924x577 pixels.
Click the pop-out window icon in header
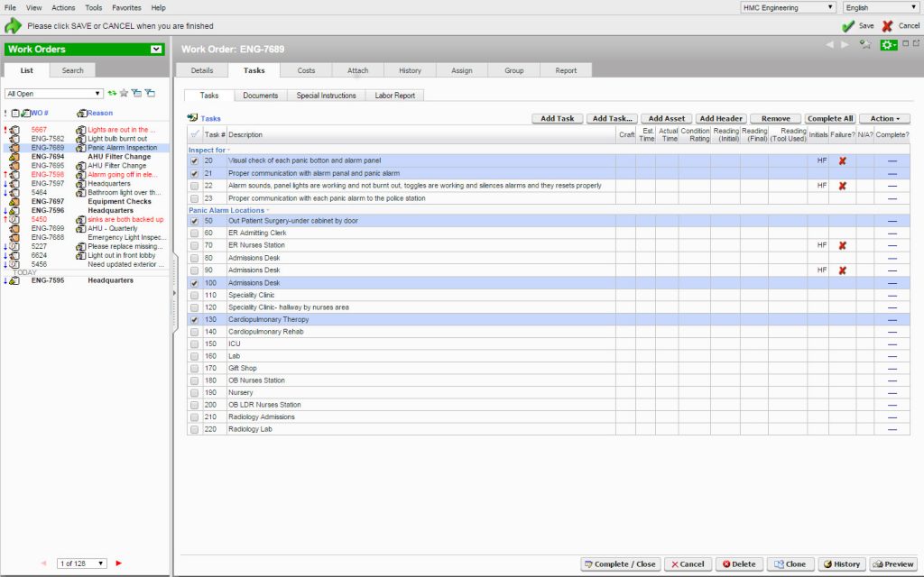(917, 43)
